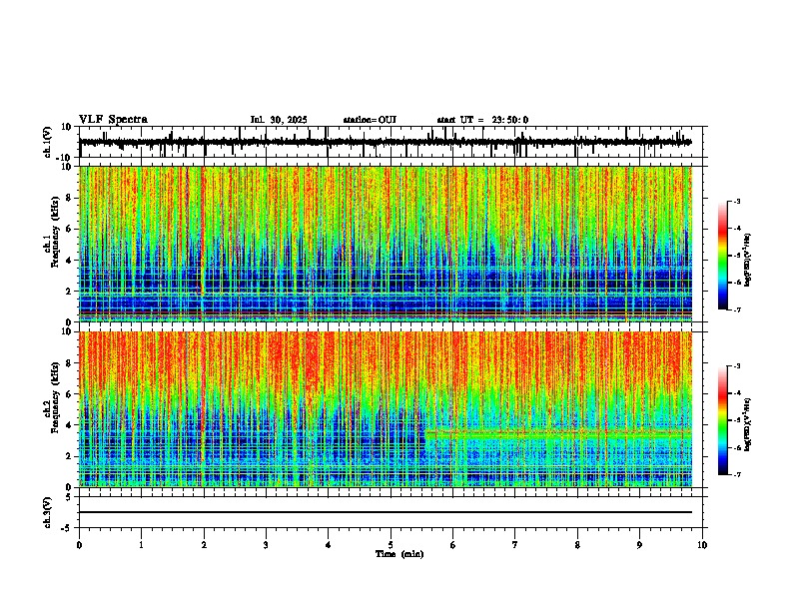
Task: Click time axis tick label "8"
Action: coord(577,545)
